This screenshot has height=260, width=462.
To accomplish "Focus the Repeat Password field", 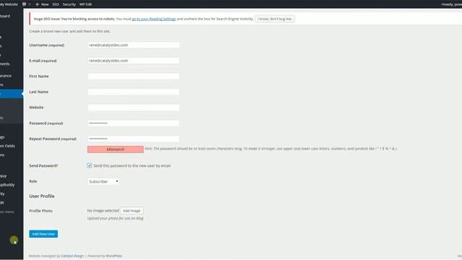I will tap(133, 139).
